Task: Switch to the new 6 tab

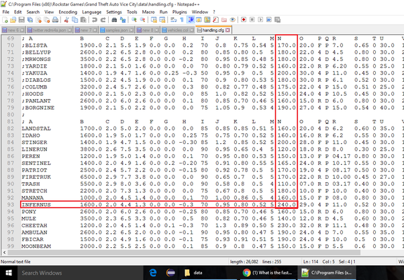Action: [13, 30]
